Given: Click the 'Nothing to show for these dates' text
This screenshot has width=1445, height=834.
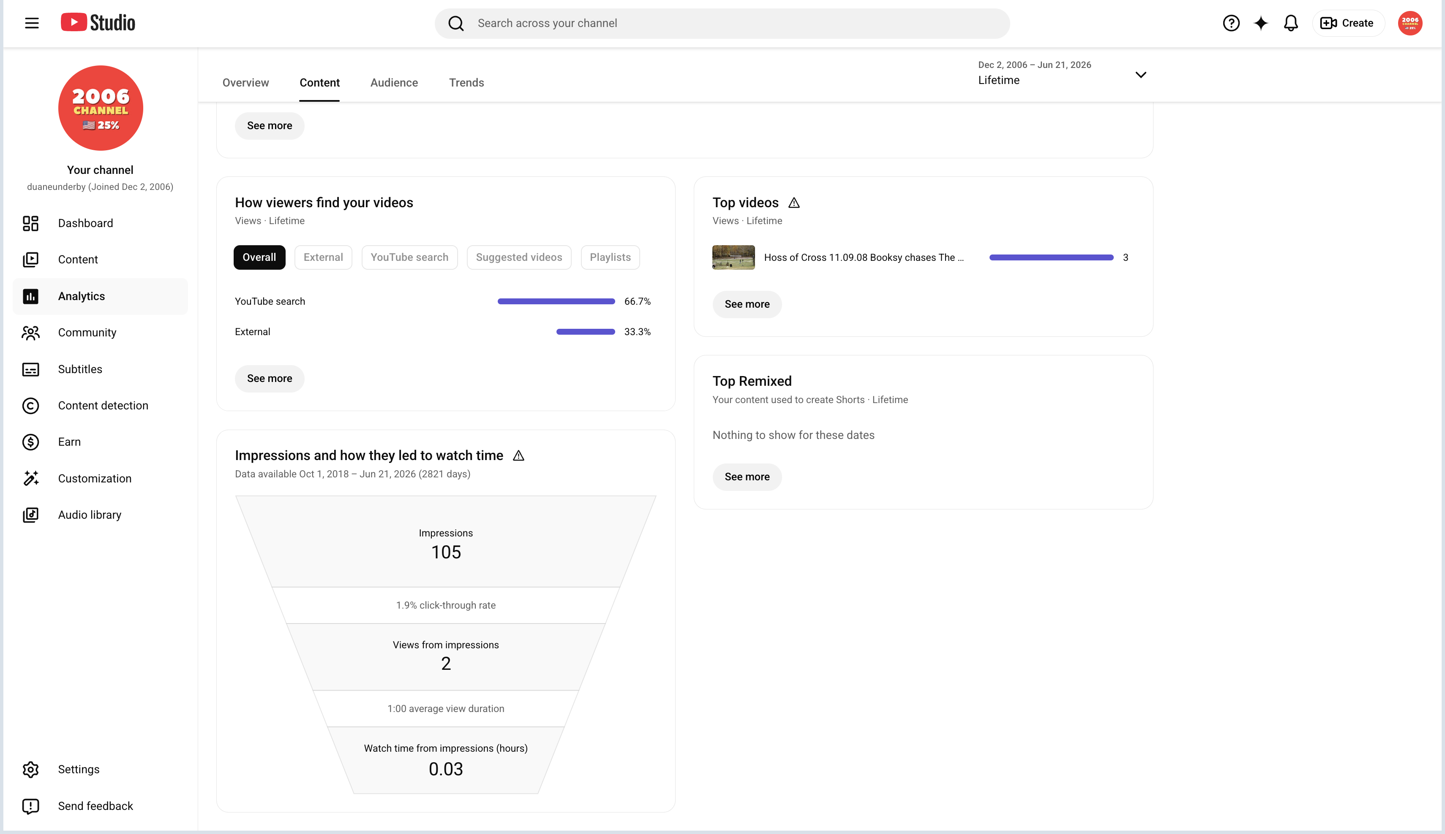Looking at the screenshot, I should [x=793, y=435].
